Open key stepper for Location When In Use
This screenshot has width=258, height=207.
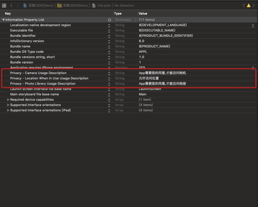coord(109,79)
